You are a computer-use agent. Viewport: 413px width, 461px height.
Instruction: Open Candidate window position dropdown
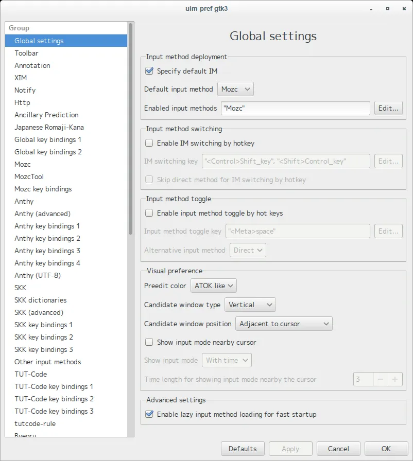(284, 324)
